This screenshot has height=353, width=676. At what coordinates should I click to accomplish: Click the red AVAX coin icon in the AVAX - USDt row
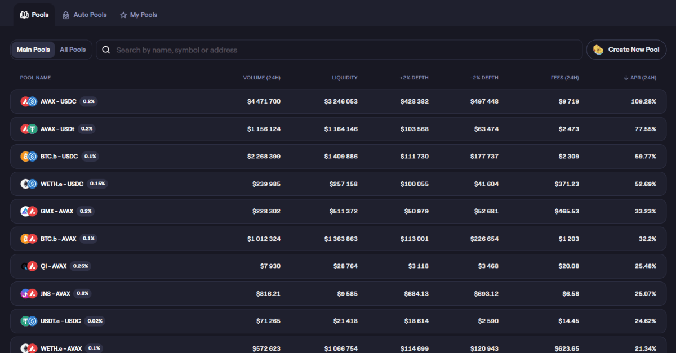(25, 129)
